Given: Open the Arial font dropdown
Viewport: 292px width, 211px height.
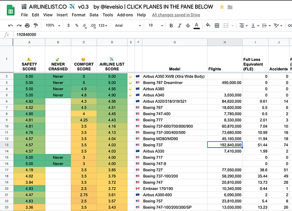Looking at the screenshot, I should pos(125,25).
